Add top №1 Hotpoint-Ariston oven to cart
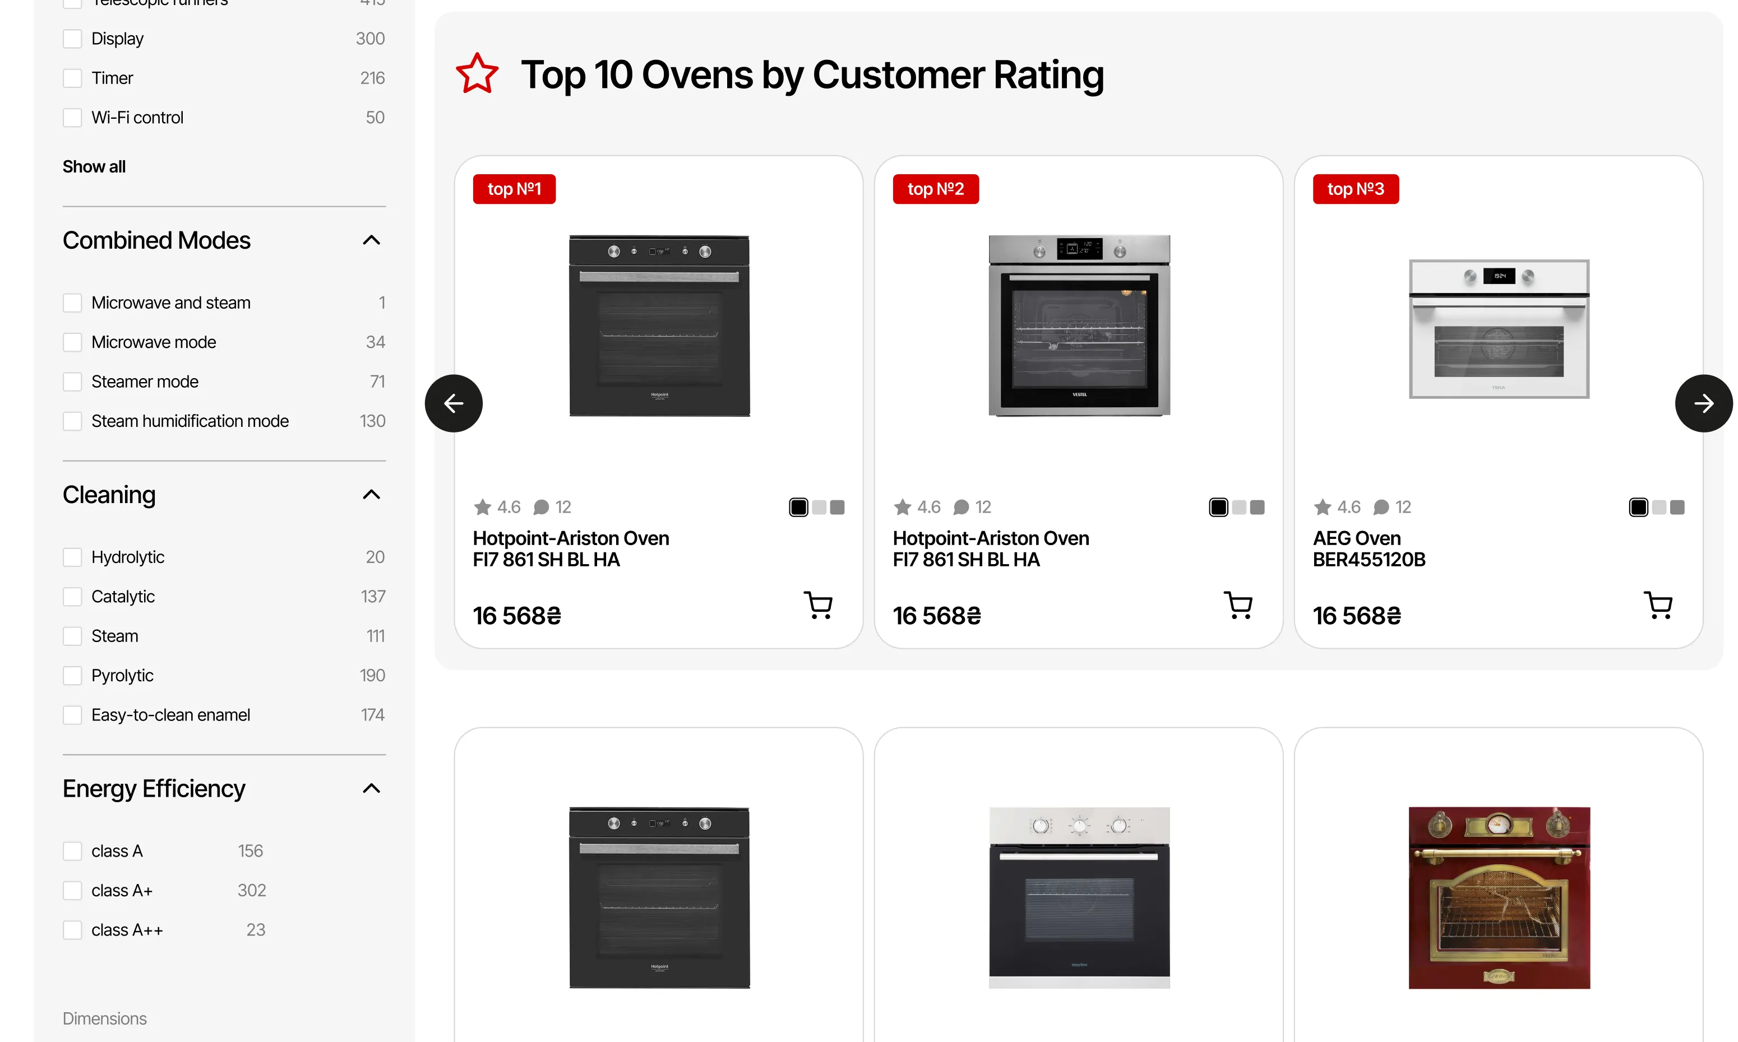The image size is (1738, 1042). (819, 605)
